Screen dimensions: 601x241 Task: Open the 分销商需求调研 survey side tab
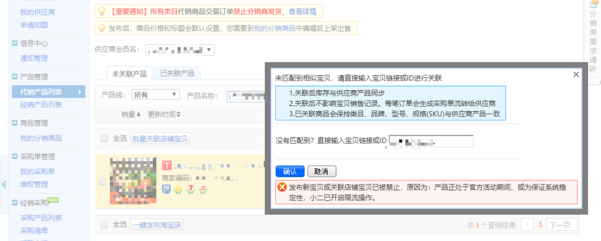(593, 38)
